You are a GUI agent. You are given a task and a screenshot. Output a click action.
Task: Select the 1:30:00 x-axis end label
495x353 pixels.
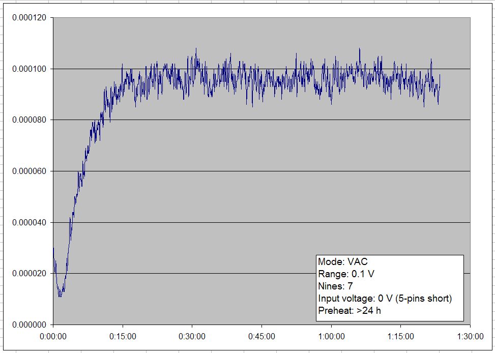coord(470,336)
